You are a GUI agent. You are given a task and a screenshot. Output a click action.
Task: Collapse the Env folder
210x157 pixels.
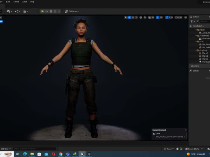[196, 41]
